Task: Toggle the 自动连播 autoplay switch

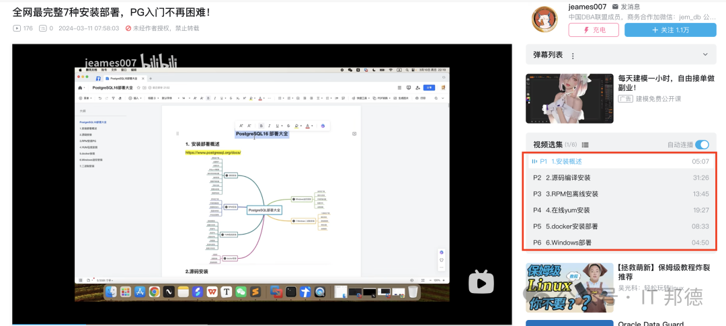Action: pos(701,145)
